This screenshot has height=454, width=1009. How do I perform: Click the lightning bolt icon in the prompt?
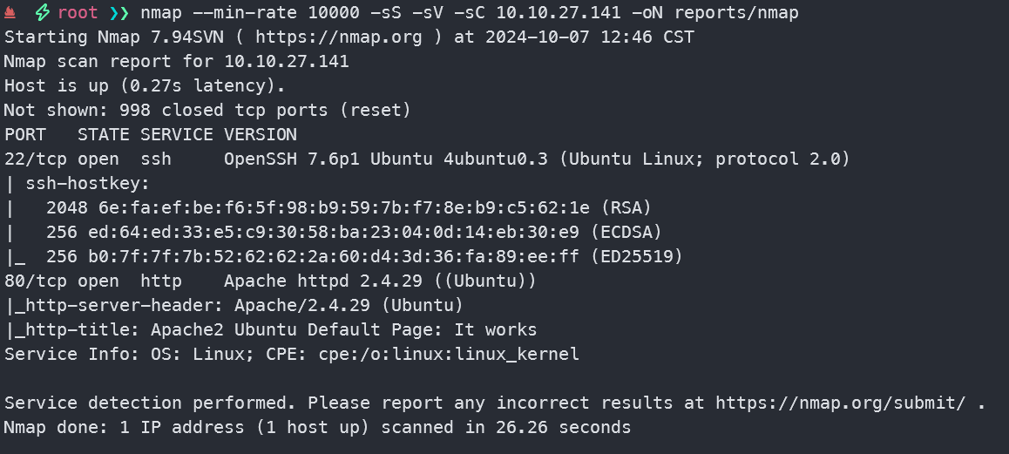pyautogui.click(x=42, y=13)
